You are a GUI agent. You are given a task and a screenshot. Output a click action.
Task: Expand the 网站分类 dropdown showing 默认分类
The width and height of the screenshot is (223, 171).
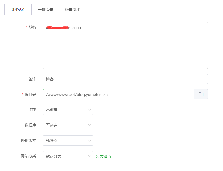pyautogui.click(x=67, y=156)
